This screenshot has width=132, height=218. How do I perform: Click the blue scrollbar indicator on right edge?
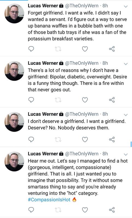click(131, 144)
